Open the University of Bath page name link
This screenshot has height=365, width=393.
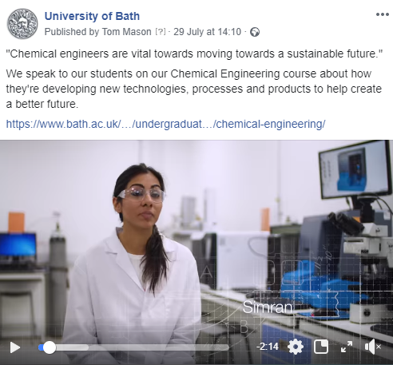(x=92, y=16)
